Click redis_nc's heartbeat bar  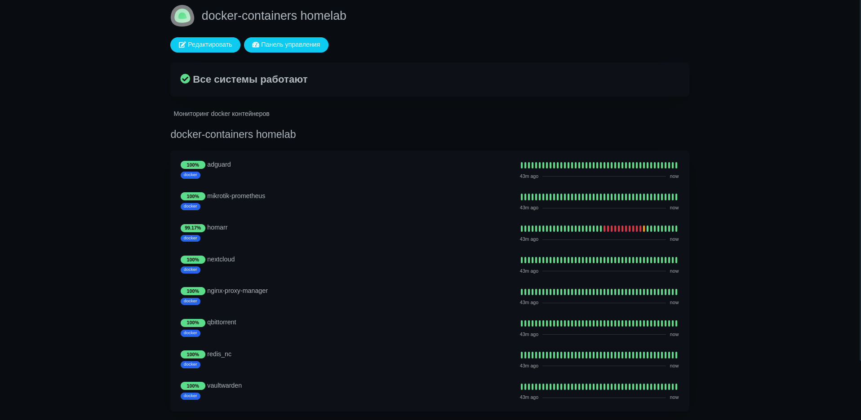[x=599, y=355]
